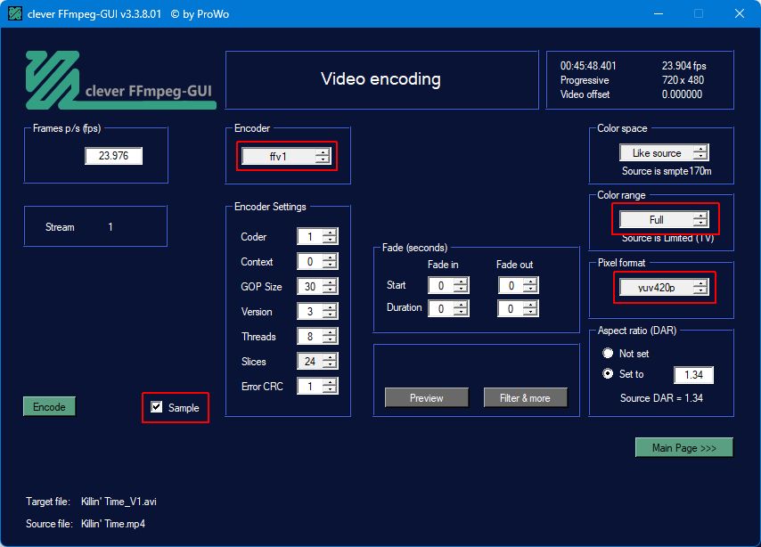Screen dimensions: 761x547
Task: Click the Source DAR = 1.34 text
Action: [x=661, y=398]
